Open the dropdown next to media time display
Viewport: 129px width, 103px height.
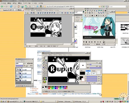pos(95,44)
